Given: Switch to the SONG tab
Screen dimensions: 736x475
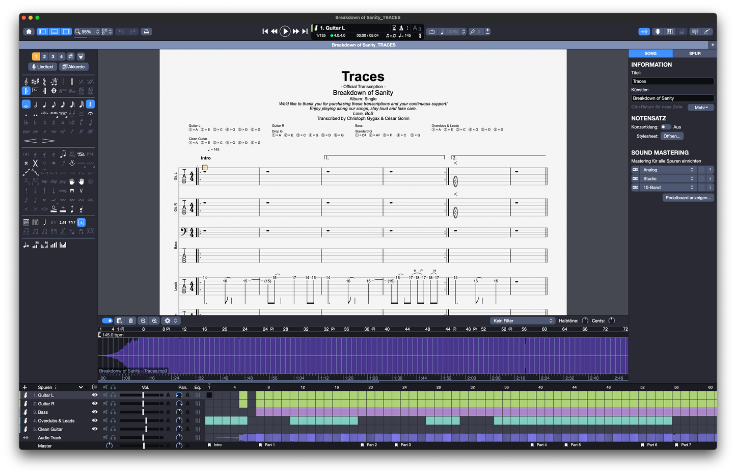Looking at the screenshot, I should click(650, 54).
